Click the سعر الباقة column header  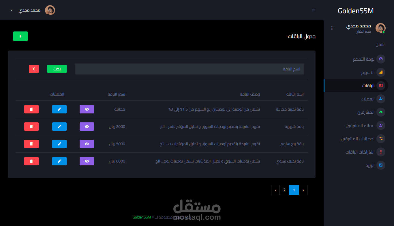[117, 94]
